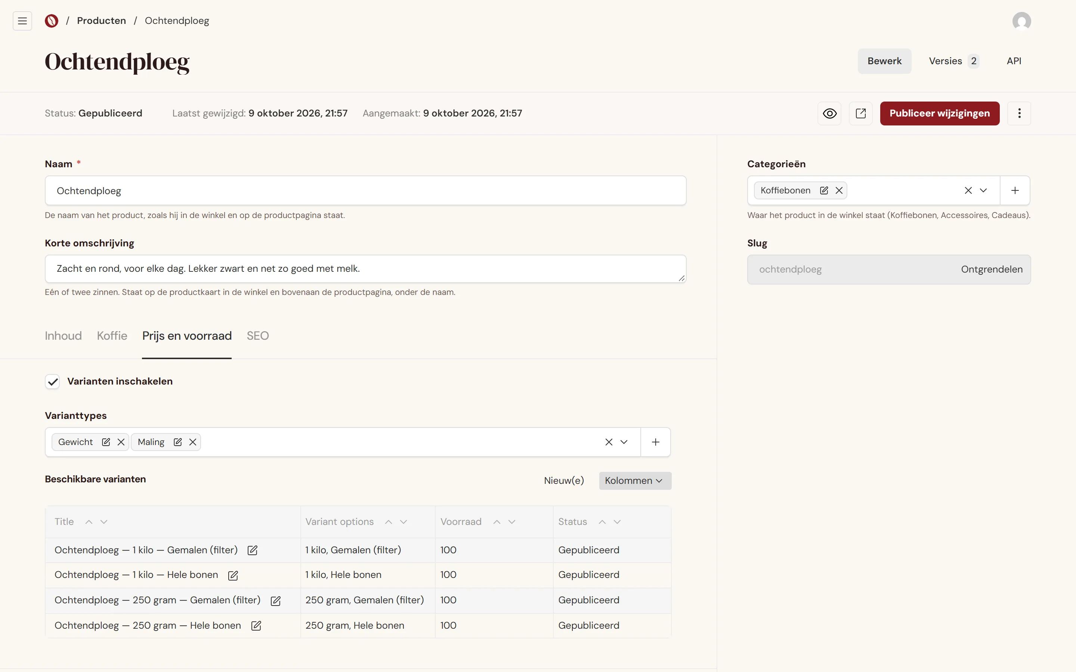Click the red logo home icon
This screenshot has height=672, width=1076.
[52, 21]
